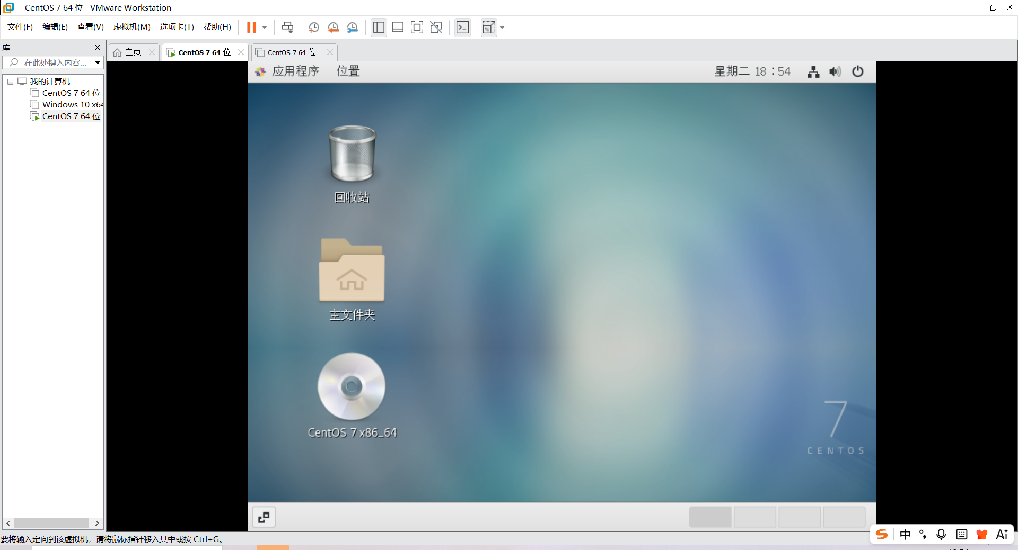The height and width of the screenshot is (550, 1018).
Task: Click the IME skin shirt icon
Action: point(981,534)
